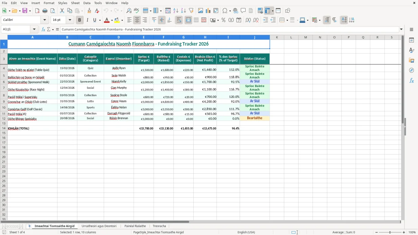This screenshot has width=418, height=235.
Task: Click the 100% zoom level
Action: (x=412, y=232)
